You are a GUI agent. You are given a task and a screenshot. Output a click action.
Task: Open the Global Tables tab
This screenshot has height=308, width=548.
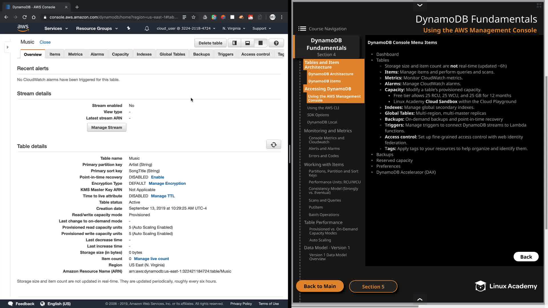(x=172, y=54)
